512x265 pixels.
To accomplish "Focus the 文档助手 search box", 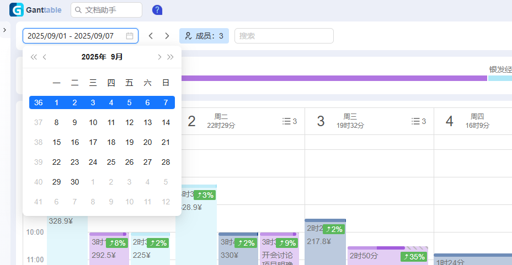I will [x=106, y=10].
